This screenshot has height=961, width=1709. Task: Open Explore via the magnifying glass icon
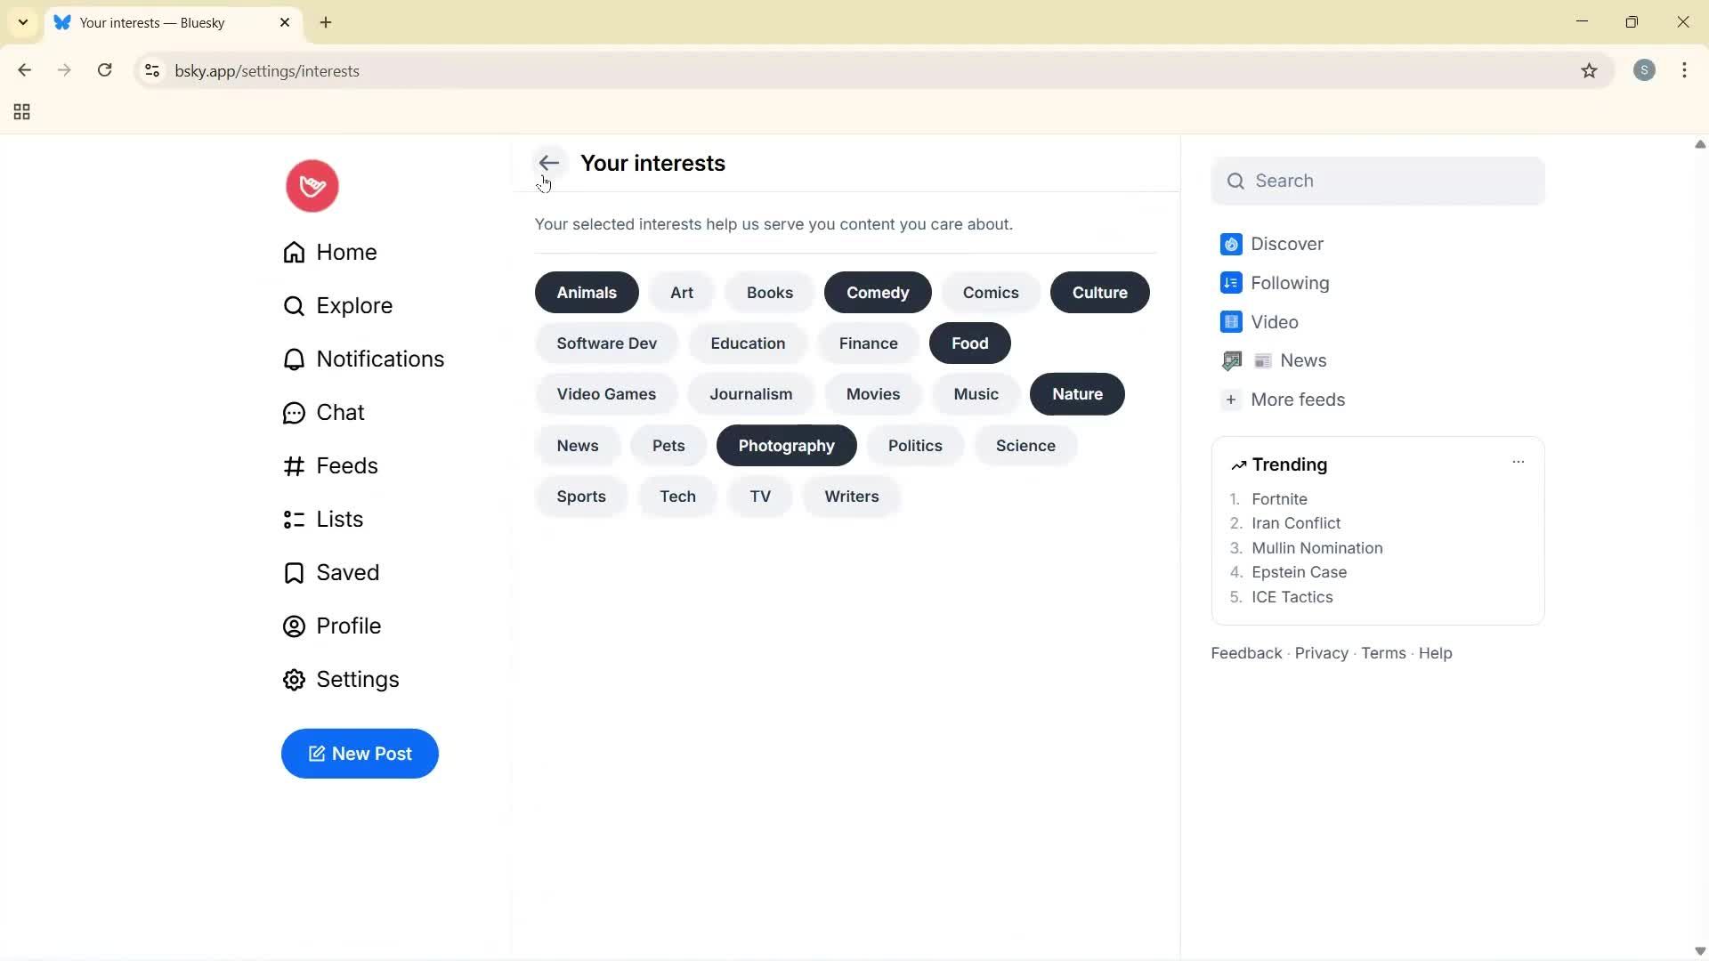(x=294, y=305)
